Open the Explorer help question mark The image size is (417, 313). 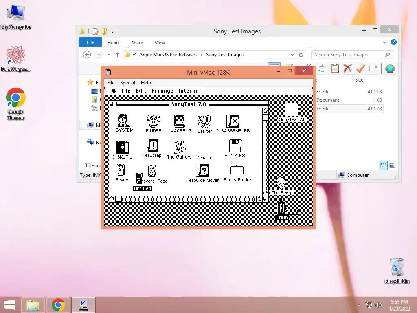tap(394, 42)
